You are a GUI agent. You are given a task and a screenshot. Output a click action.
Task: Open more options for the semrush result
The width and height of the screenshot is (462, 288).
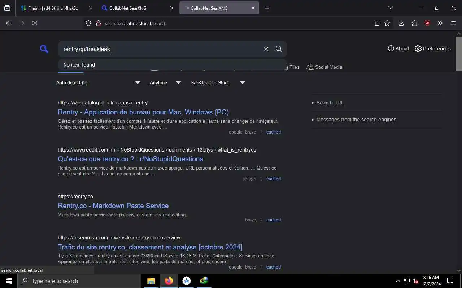261,267
